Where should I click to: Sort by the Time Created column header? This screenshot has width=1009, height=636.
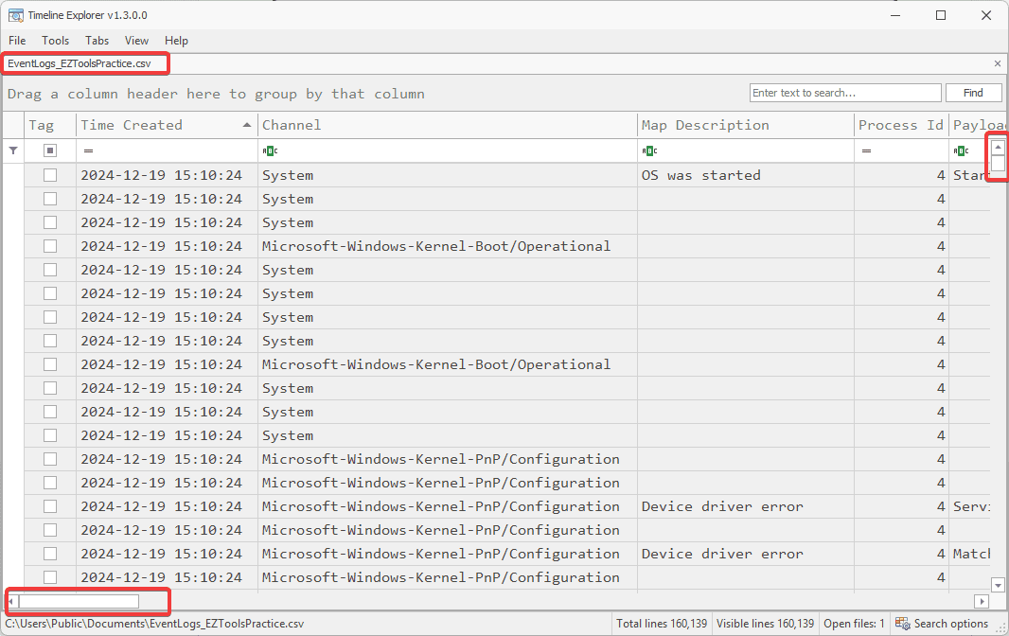point(166,125)
